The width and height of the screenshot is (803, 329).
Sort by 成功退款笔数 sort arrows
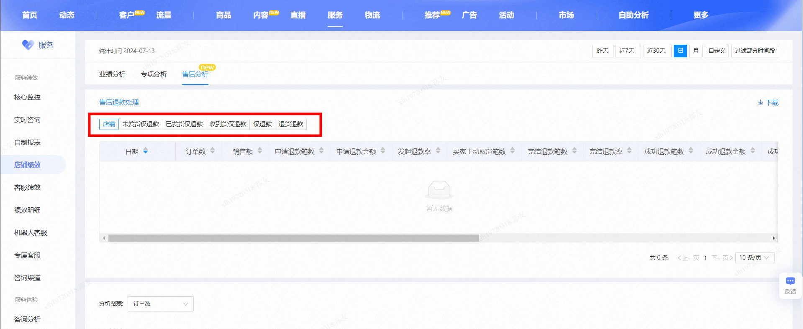[691, 151]
